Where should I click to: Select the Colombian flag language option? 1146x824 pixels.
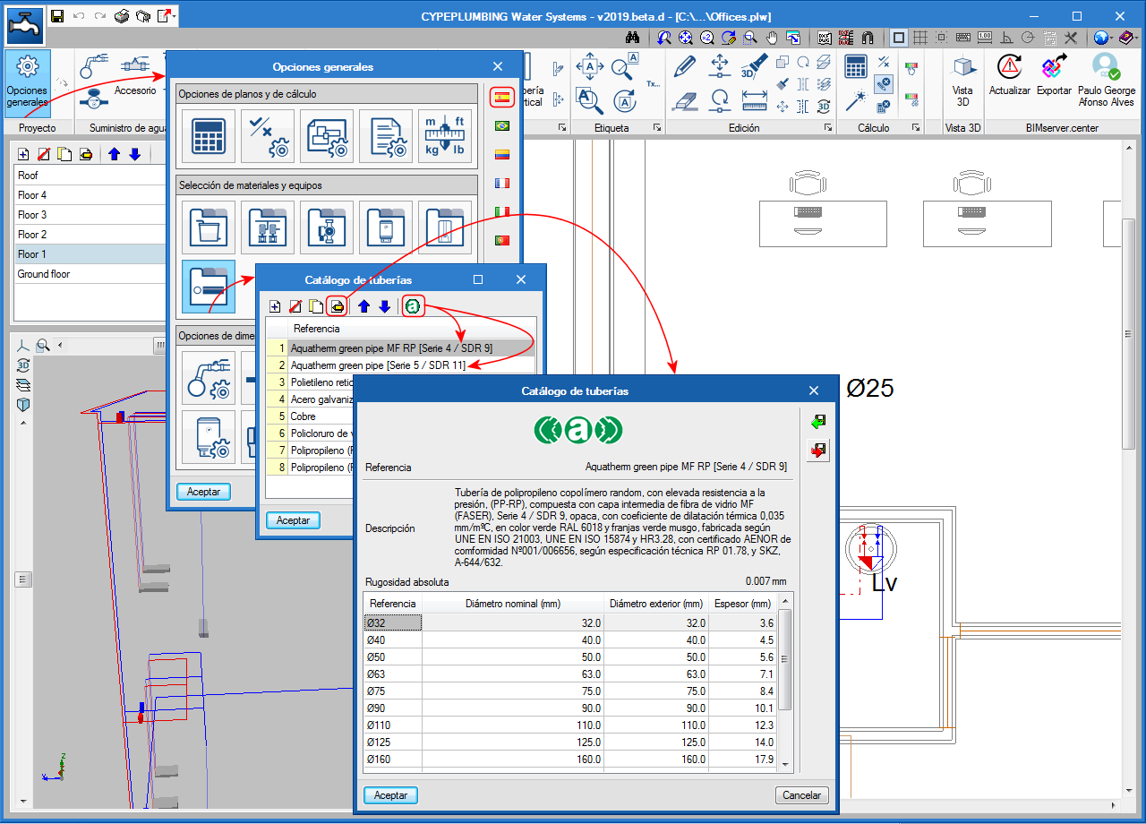click(x=502, y=154)
